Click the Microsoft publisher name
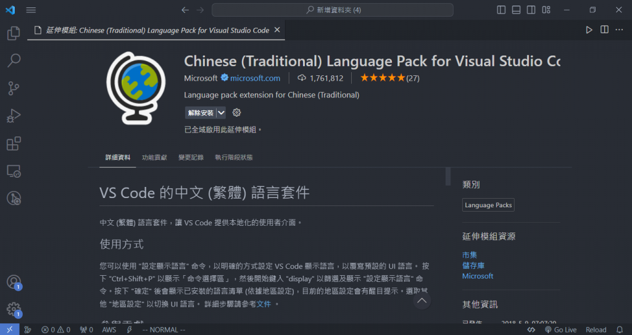This screenshot has width=632, height=335. point(201,78)
